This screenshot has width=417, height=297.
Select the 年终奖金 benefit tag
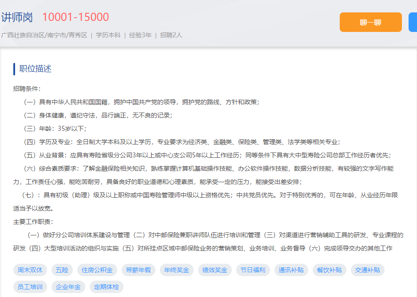pyautogui.click(x=177, y=270)
